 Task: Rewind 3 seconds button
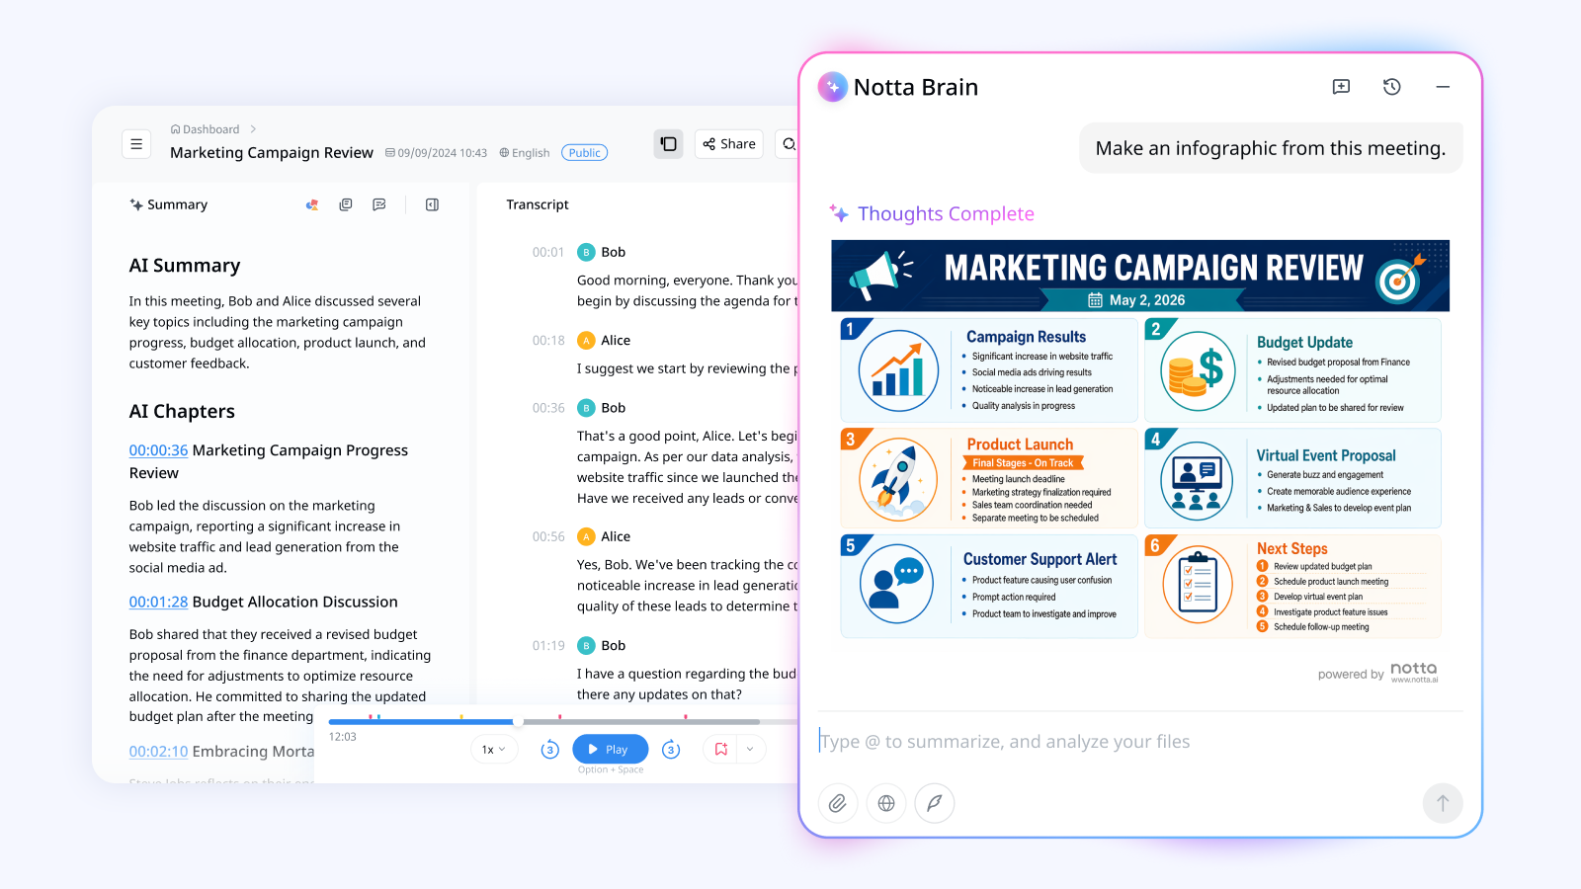click(x=550, y=750)
